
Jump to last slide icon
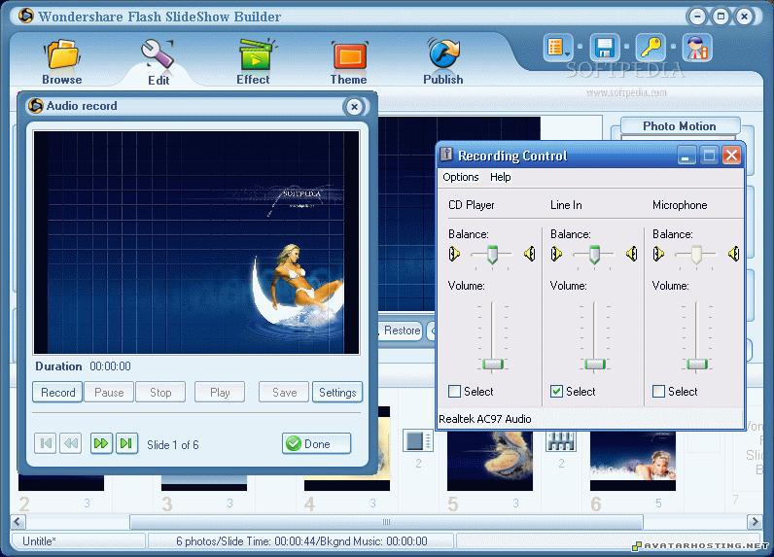pos(126,443)
